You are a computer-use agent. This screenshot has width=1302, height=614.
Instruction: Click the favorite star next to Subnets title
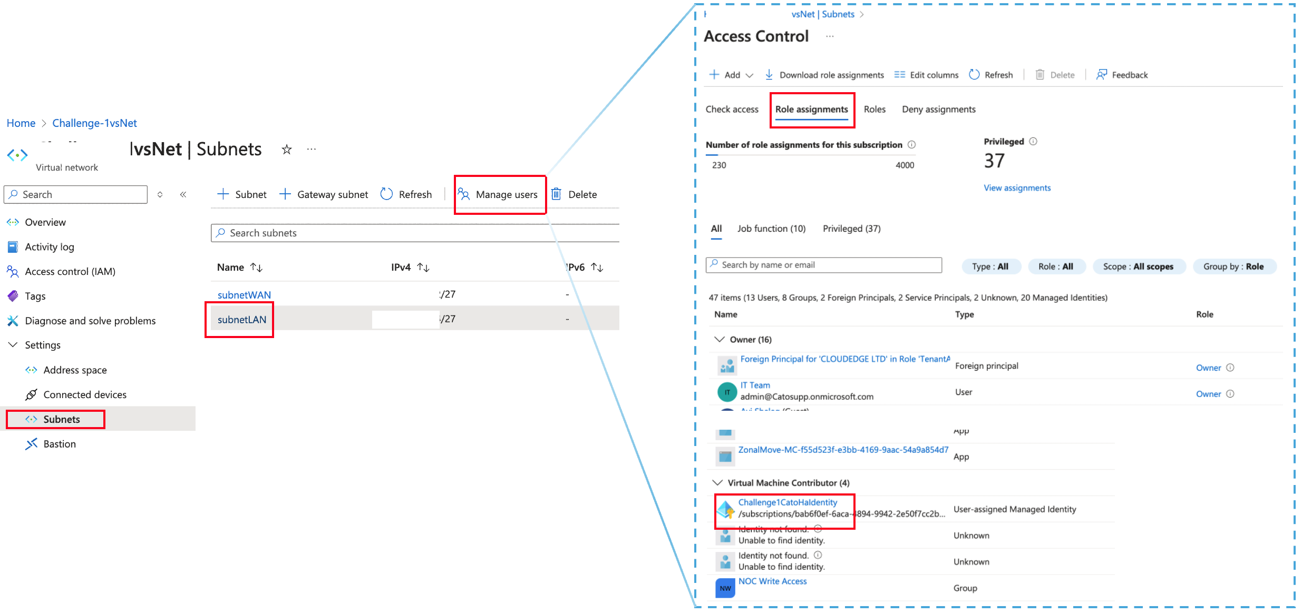click(x=287, y=150)
